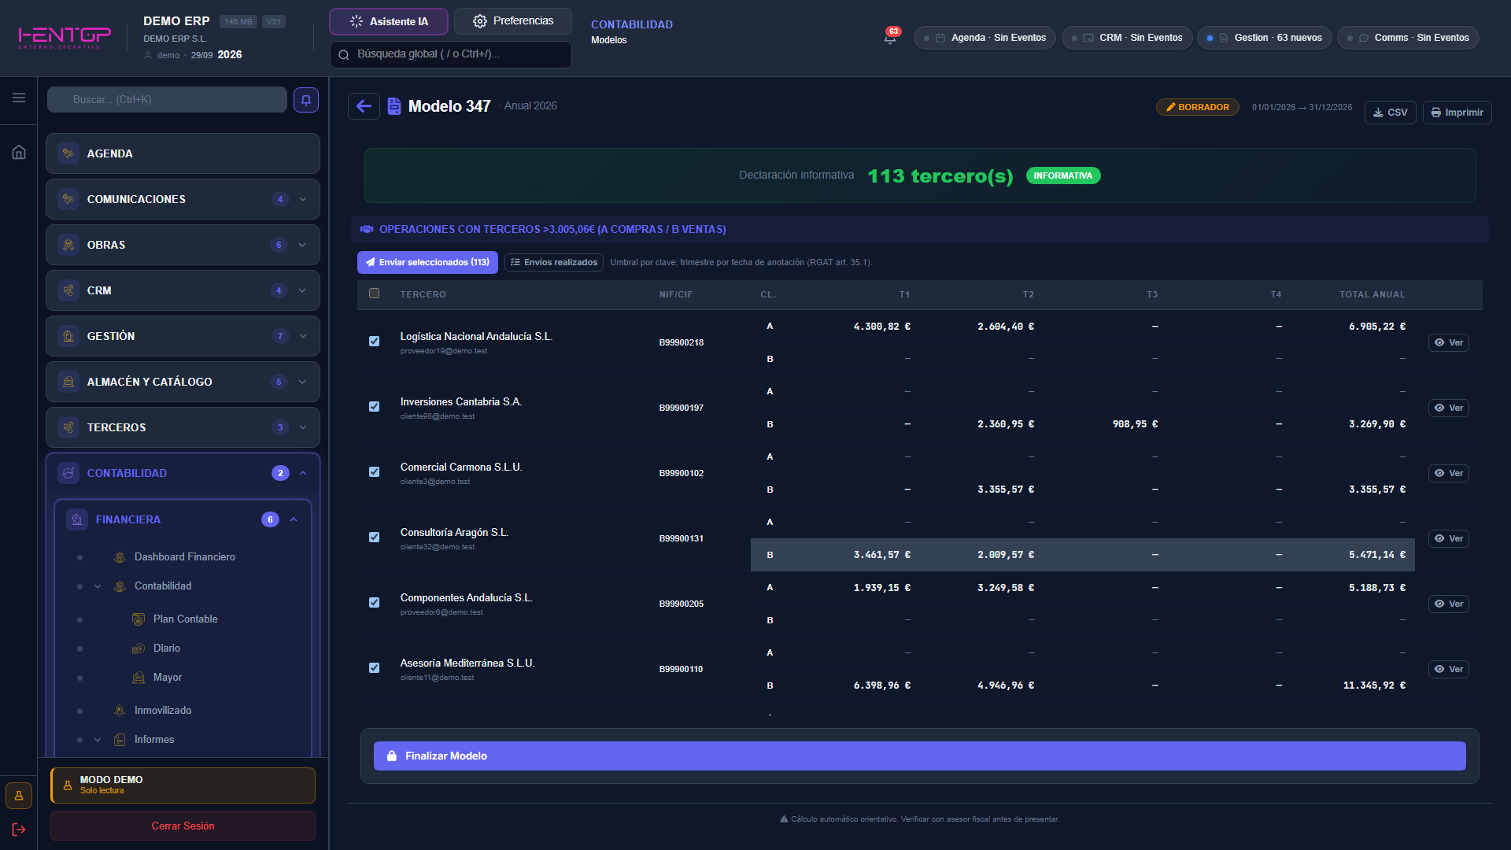This screenshot has width=1511, height=850.
Task: Uncheck Componentes Andalucía S.L. row
Action: click(374, 603)
